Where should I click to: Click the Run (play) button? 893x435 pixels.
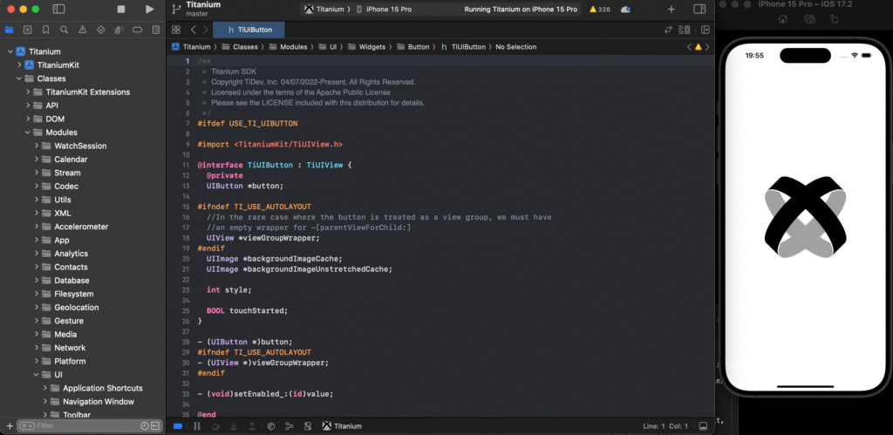150,9
